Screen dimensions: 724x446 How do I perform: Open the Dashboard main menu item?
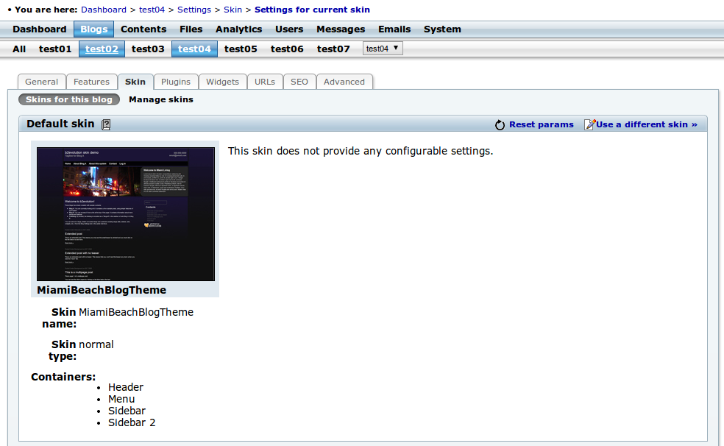[40, 29]
